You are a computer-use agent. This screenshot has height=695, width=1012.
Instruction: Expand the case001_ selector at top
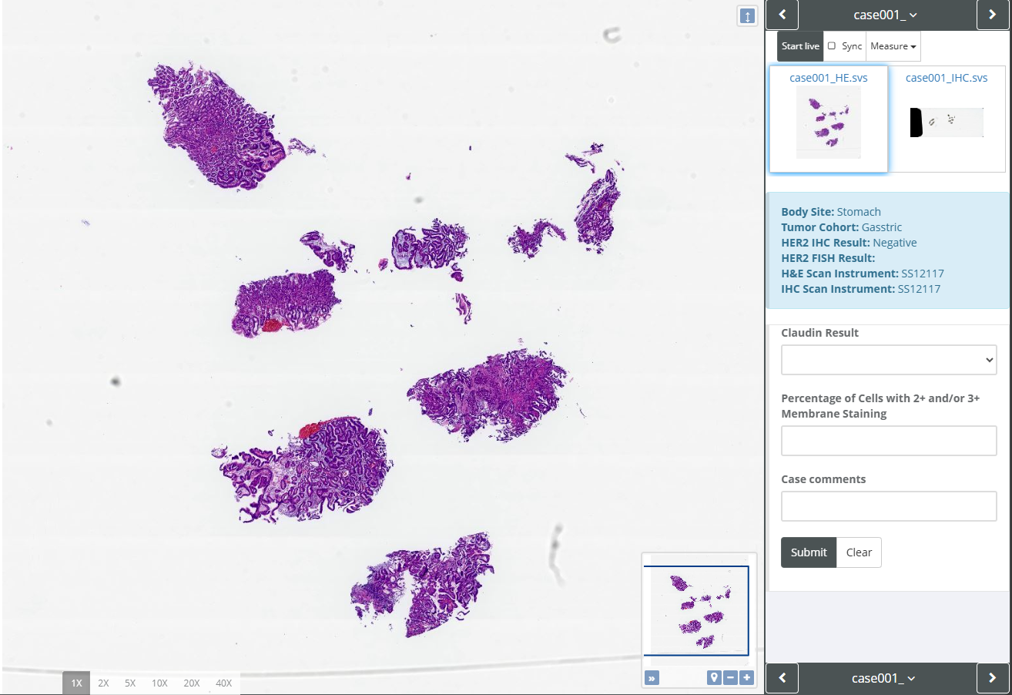point(885,15)
